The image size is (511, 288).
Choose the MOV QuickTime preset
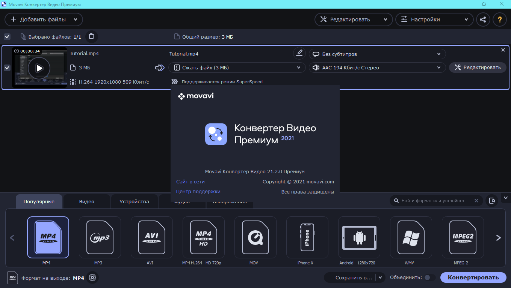(x=255, y=237)
